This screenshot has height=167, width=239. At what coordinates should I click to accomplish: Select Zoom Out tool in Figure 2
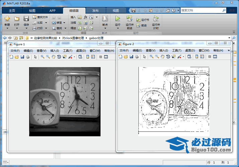tap(157, 57)
